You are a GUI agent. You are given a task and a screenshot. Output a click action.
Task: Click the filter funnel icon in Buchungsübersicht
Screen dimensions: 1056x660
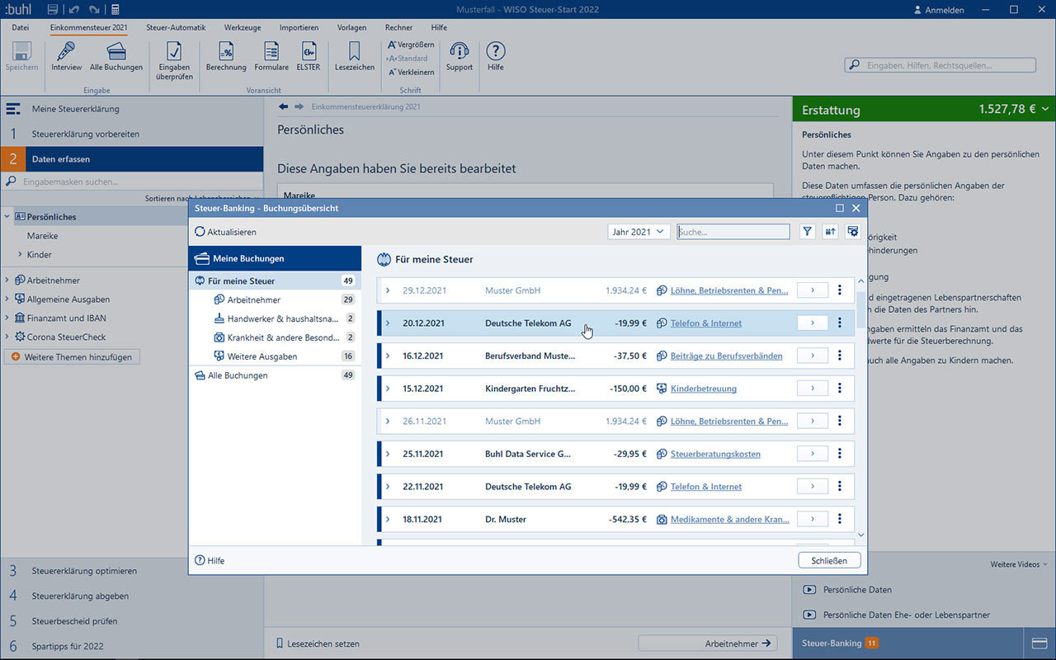(808, 232)
